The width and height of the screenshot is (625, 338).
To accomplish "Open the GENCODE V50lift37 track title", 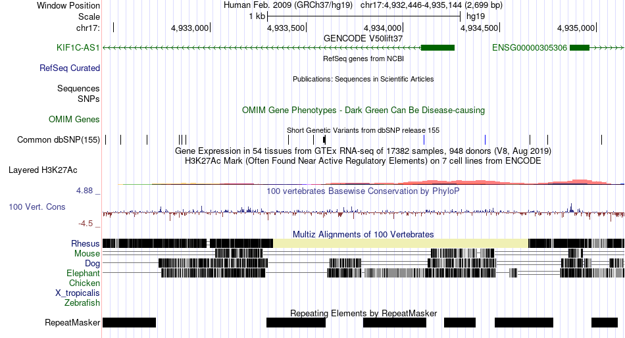I will tap(363, 39).
